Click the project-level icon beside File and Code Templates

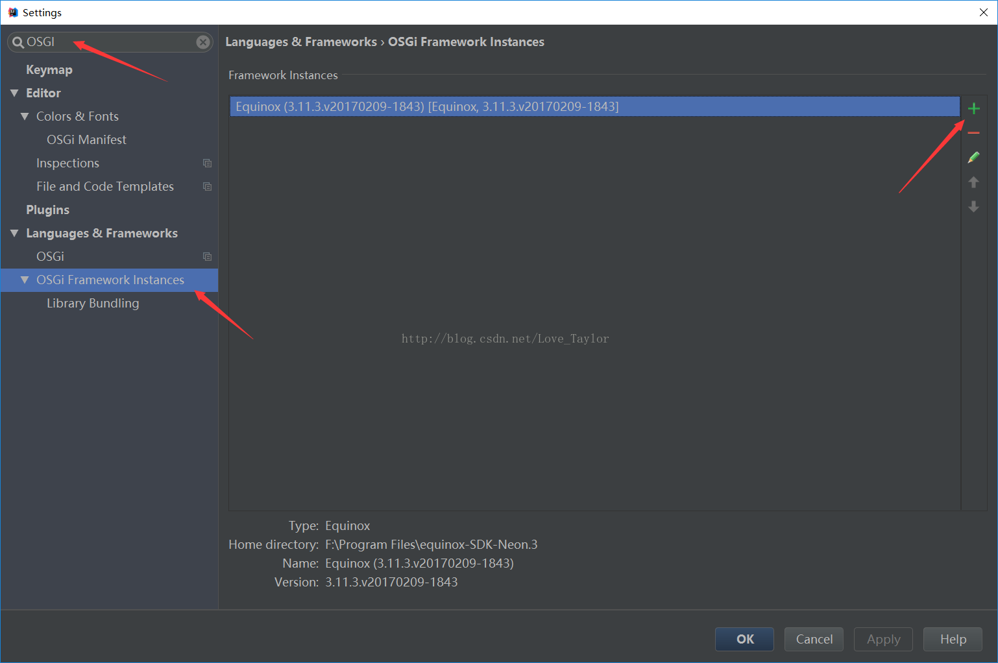pos(207,187)
